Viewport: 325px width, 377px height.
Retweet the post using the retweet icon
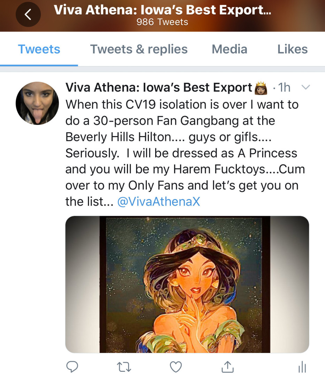pyautogui.click(x=123, y=366)
